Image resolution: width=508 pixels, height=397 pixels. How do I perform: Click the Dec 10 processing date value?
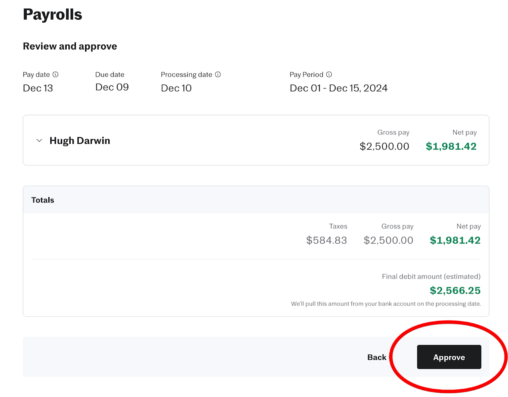tap(176, 88)
